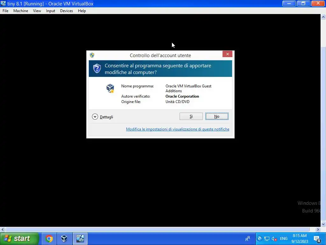Open the notification display settings link
The image size is (326, 245).
pyautogui.click(x=178, y=129)
